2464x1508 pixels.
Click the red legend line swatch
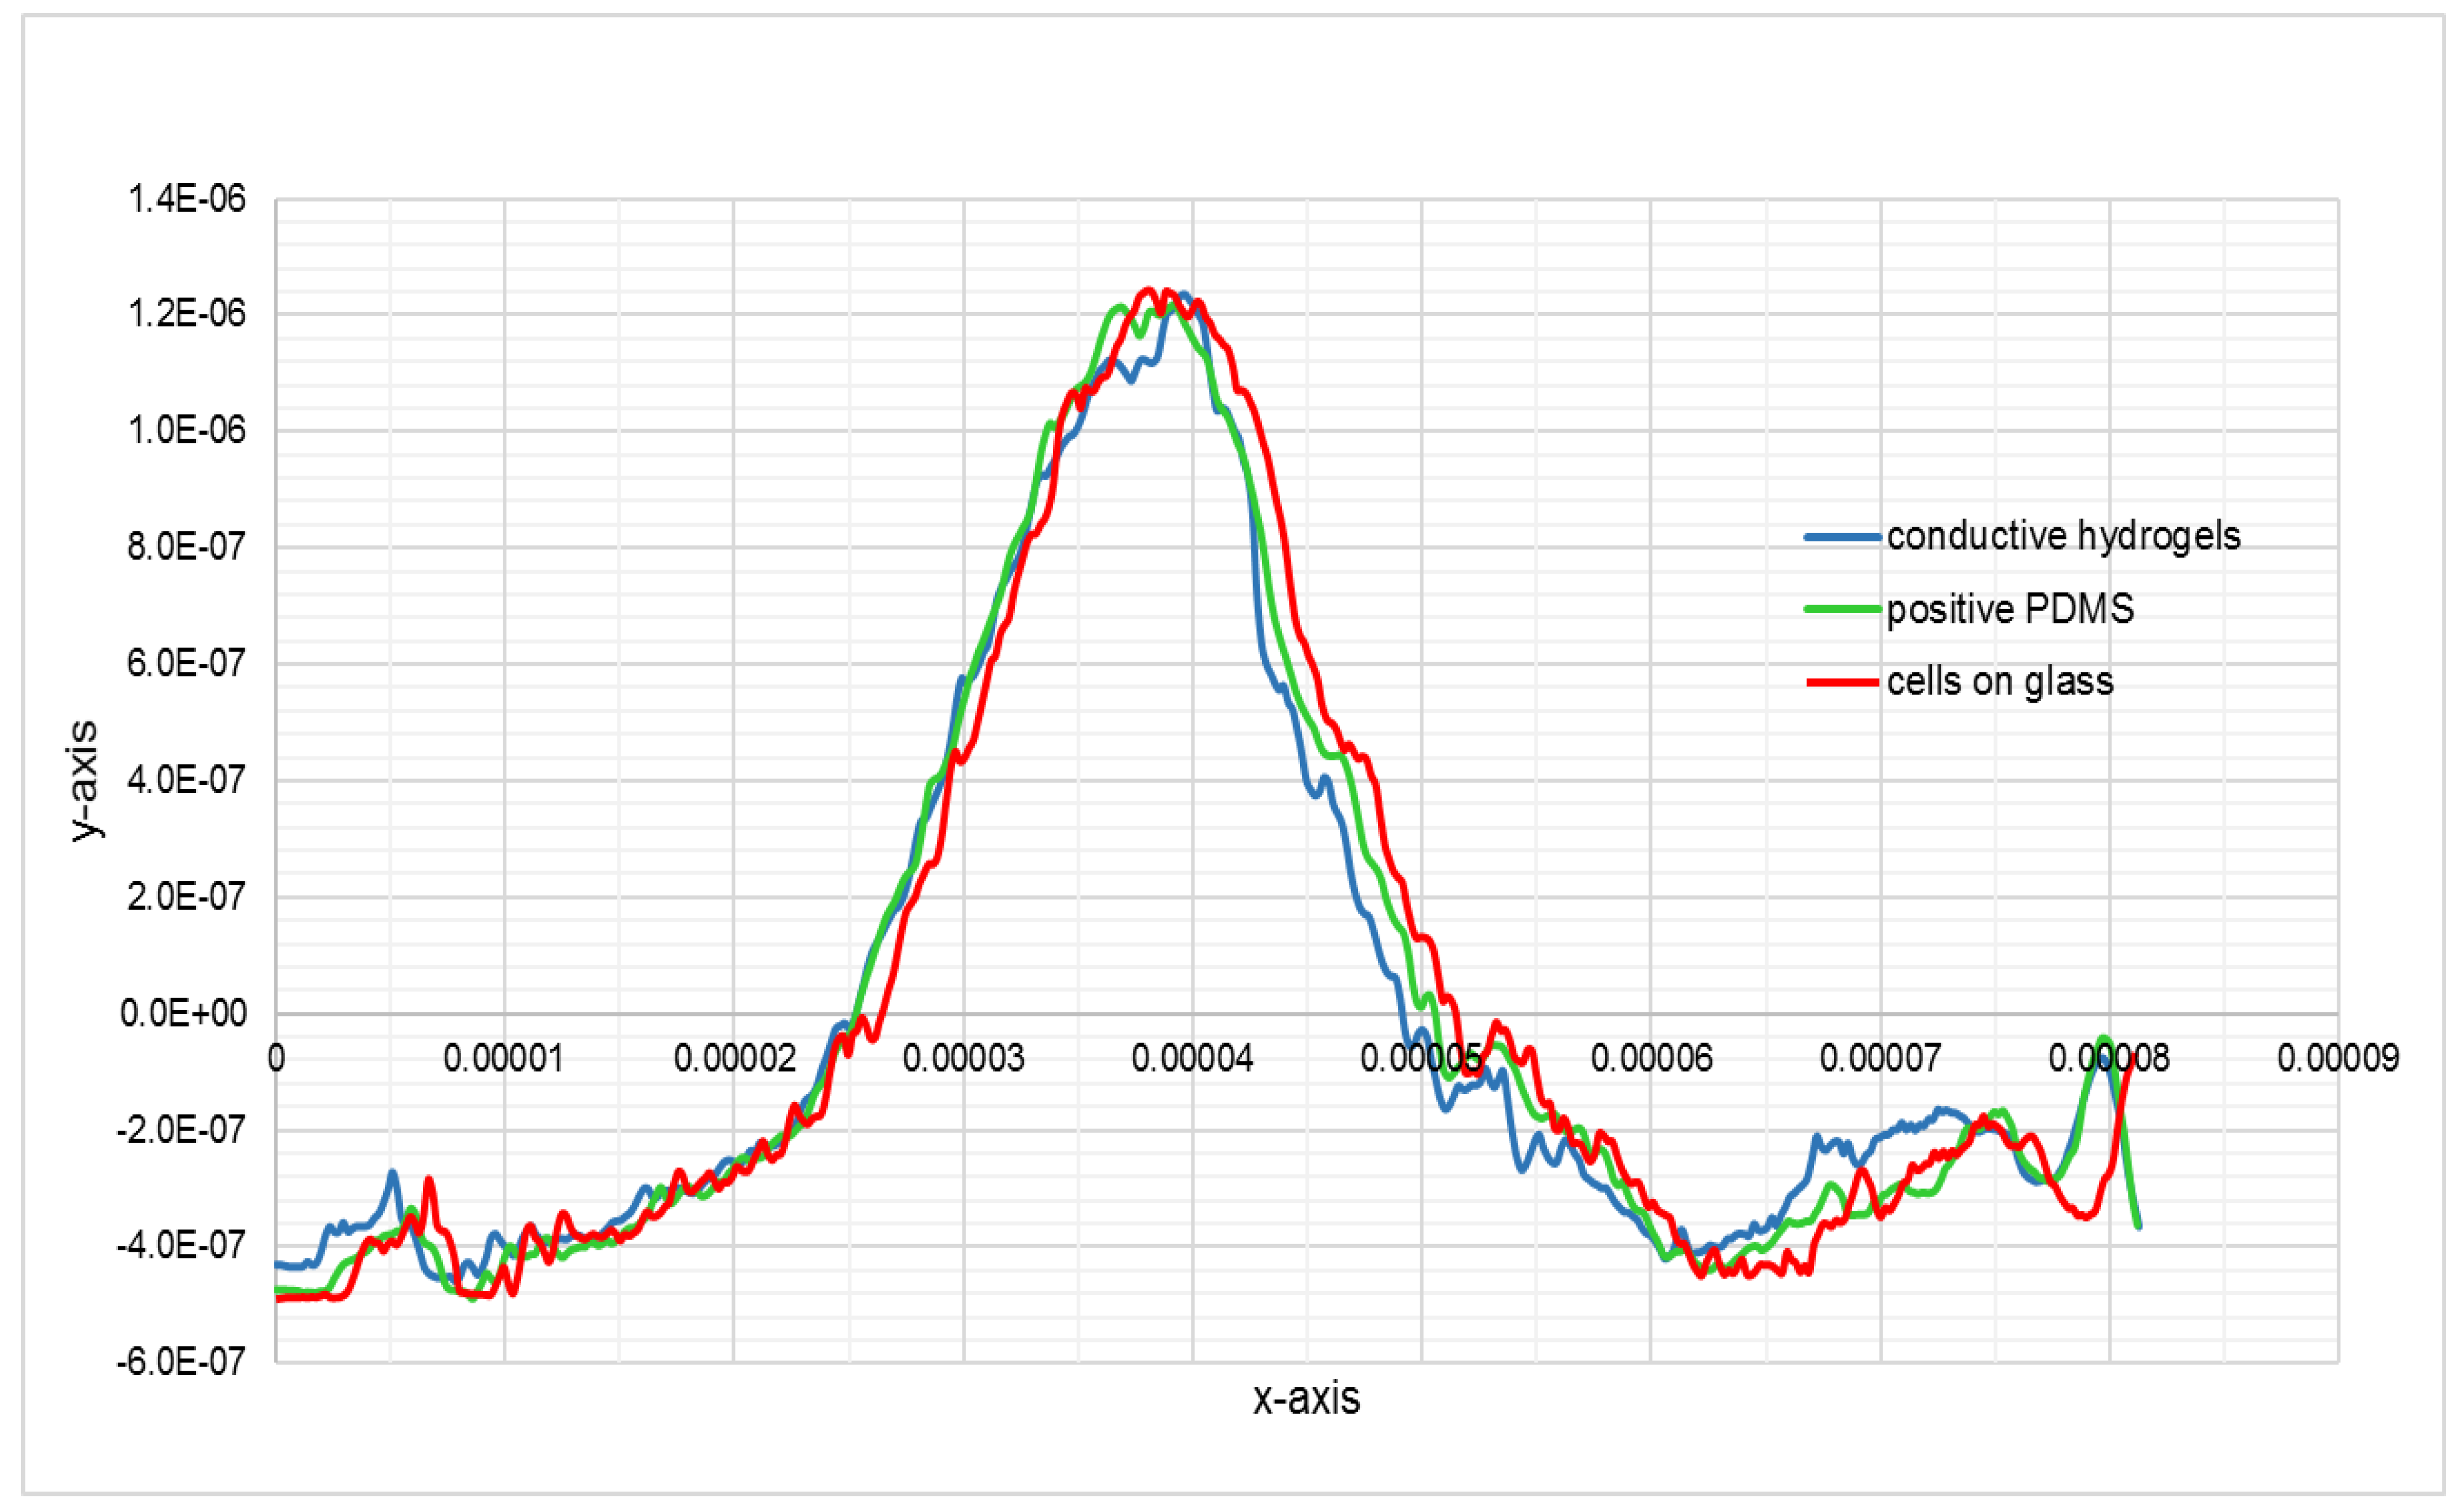[x=1842, y=682]
